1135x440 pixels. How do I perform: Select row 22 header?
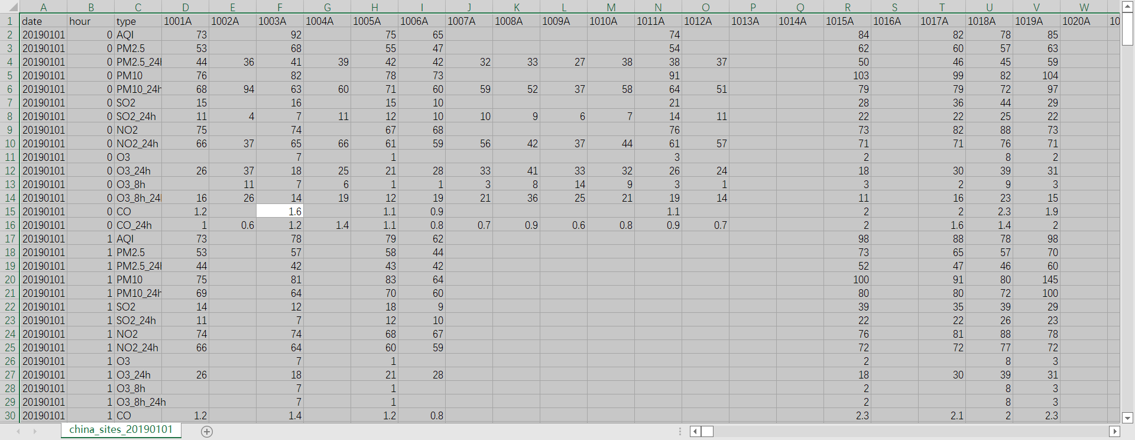click(x=10, y=306)
